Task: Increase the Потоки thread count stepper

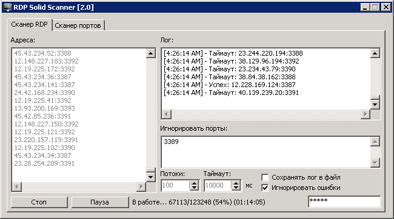Action: click(194, 183)
